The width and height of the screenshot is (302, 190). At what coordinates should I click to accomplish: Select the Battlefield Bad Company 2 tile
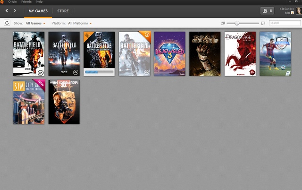click(29, 54)
